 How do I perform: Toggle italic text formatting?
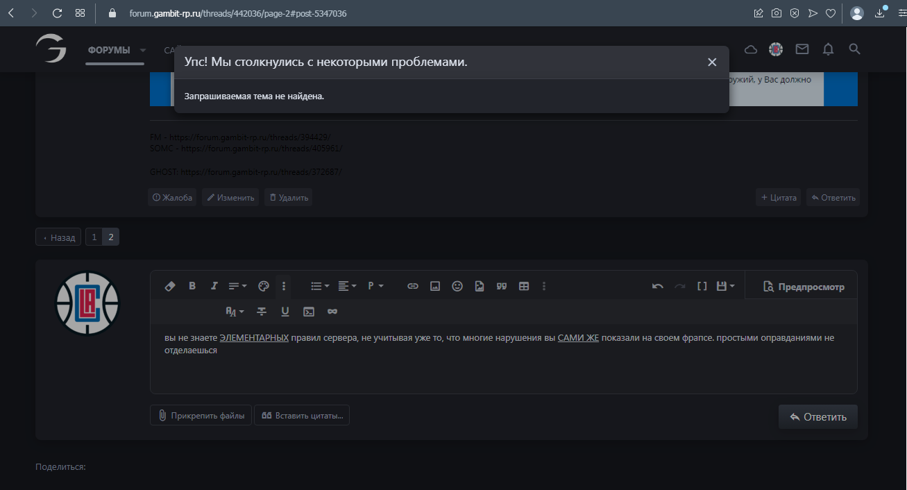[214, 286]
